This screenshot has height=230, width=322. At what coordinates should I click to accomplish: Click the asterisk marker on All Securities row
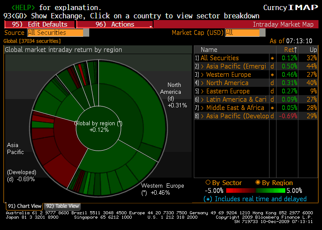pyautogui.click(x=272, y=58)
